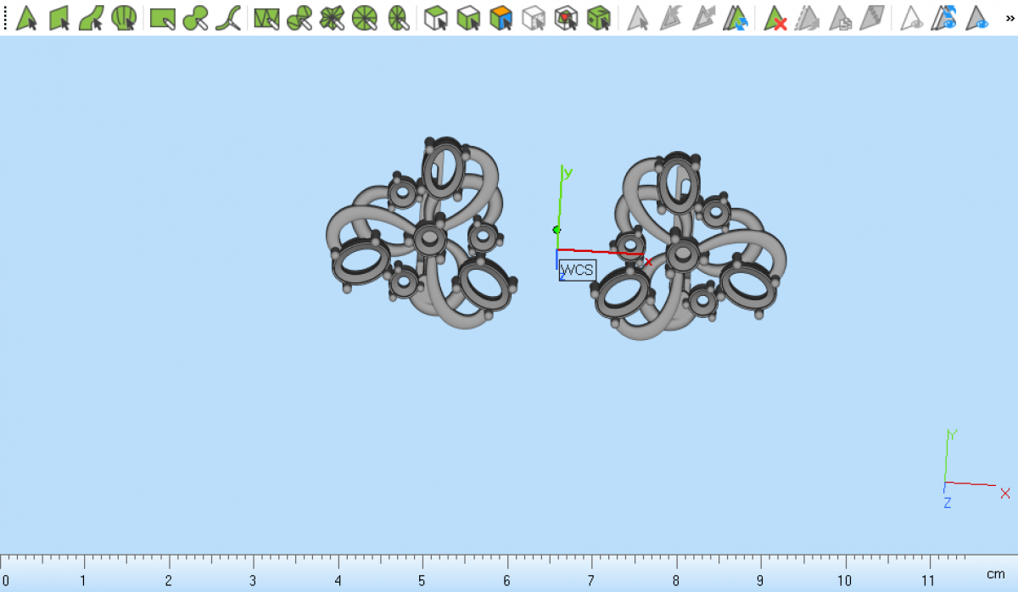1018x592 pixels.
Task: Pick the curved line pen marking tool
Action: 227,17
